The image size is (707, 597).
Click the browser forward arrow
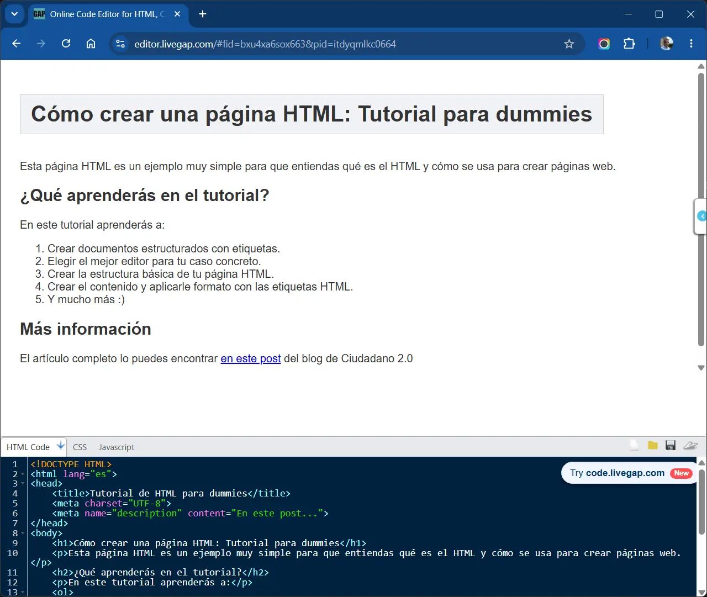tap(41, 44)
